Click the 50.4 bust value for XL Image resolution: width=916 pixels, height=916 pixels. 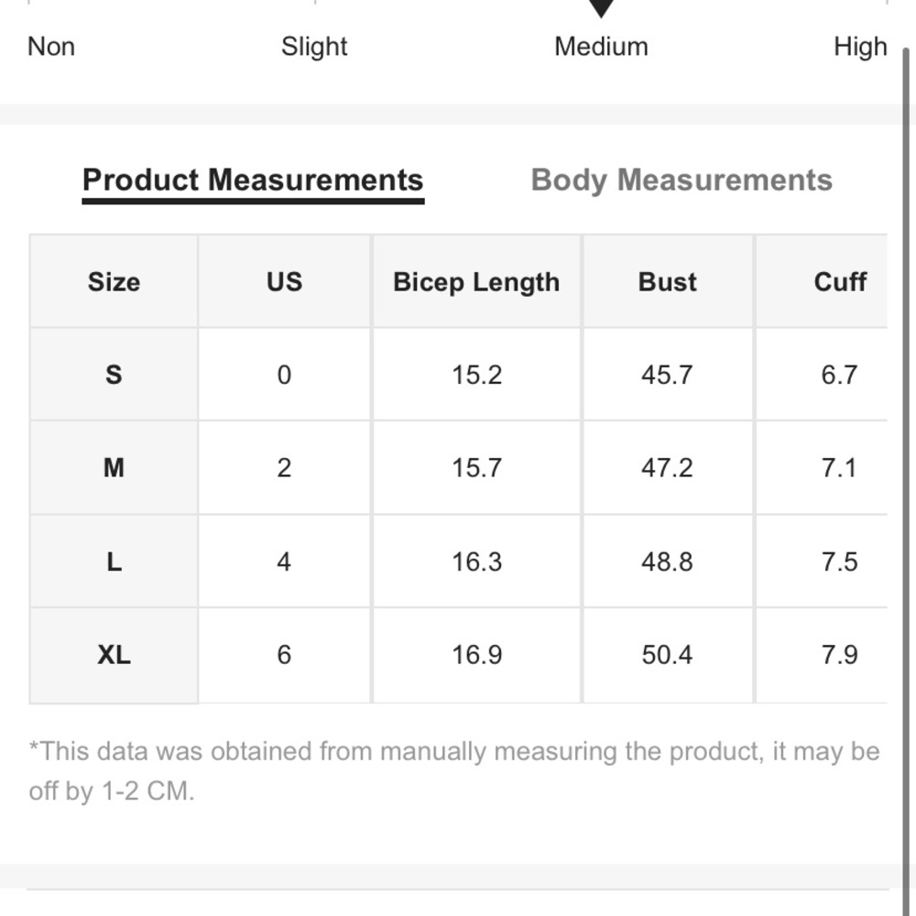667,655
